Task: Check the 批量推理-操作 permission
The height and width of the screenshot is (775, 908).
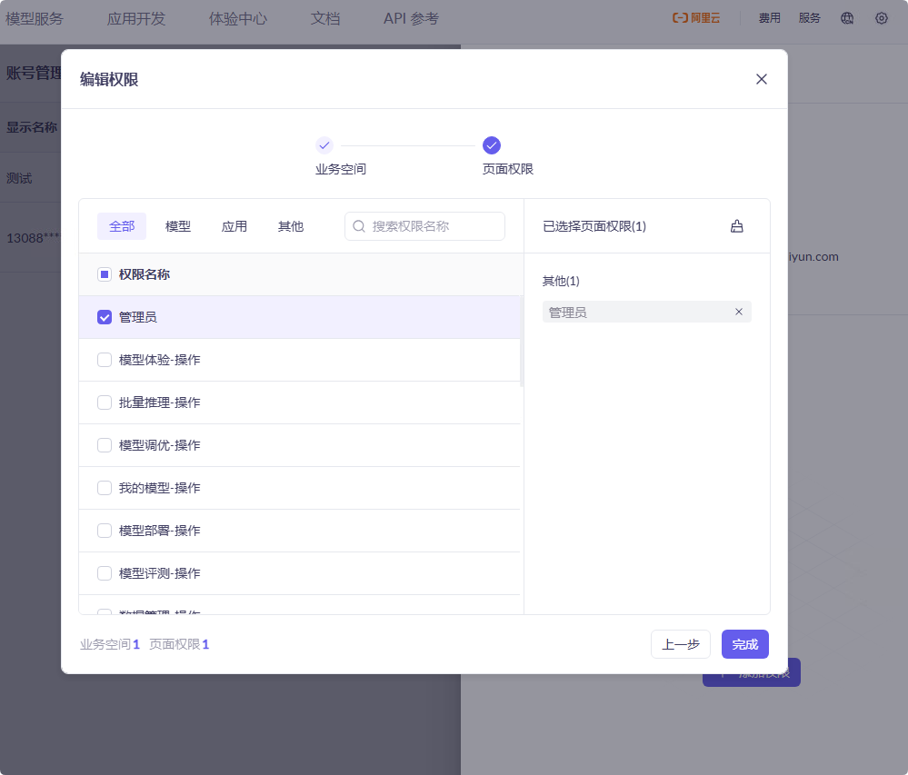Action: pyautogui.click(x=104, y=402)
